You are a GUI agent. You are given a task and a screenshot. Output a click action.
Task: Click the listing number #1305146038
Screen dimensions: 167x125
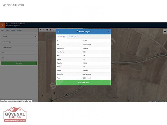14,5
